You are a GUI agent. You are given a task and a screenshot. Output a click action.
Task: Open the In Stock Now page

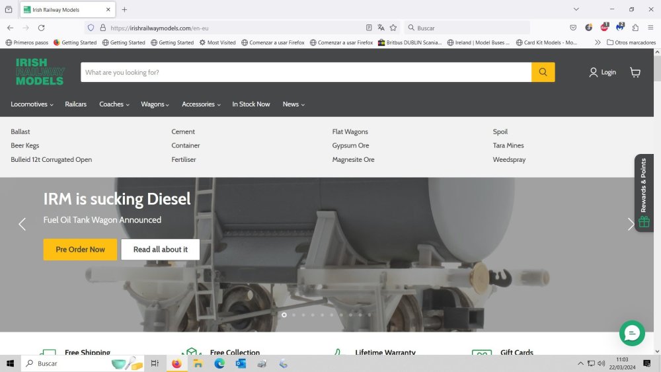pyautogui.click(x=251, y=104)
